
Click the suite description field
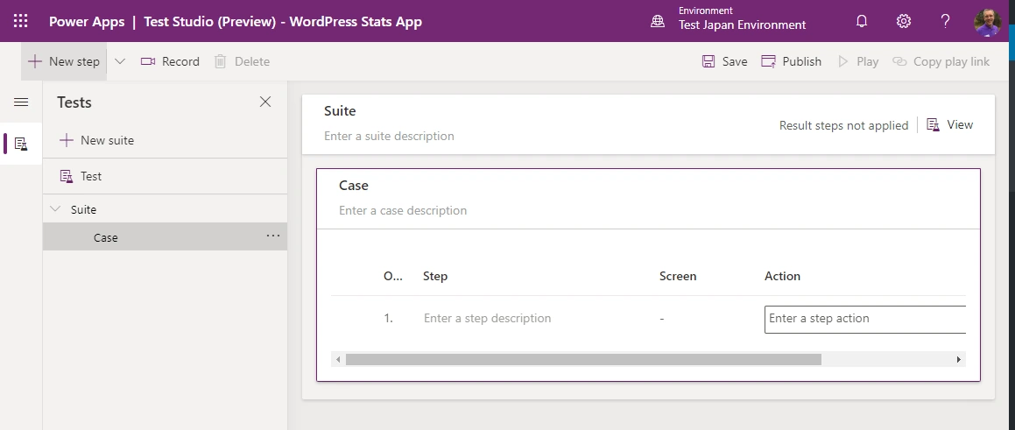point(389,136)
